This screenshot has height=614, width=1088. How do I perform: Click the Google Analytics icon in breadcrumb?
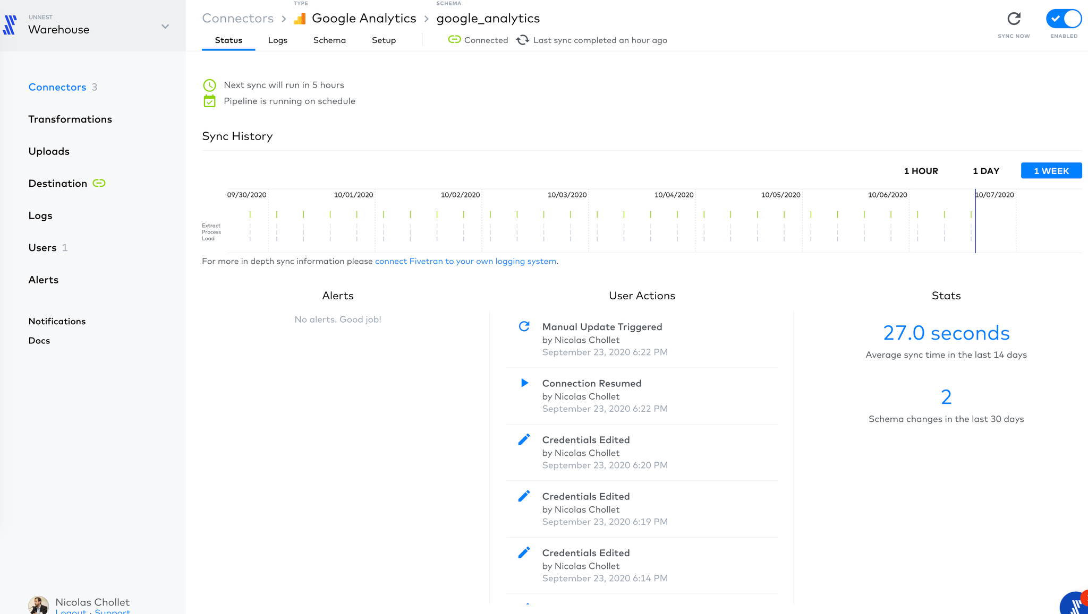tap(300, 19)
